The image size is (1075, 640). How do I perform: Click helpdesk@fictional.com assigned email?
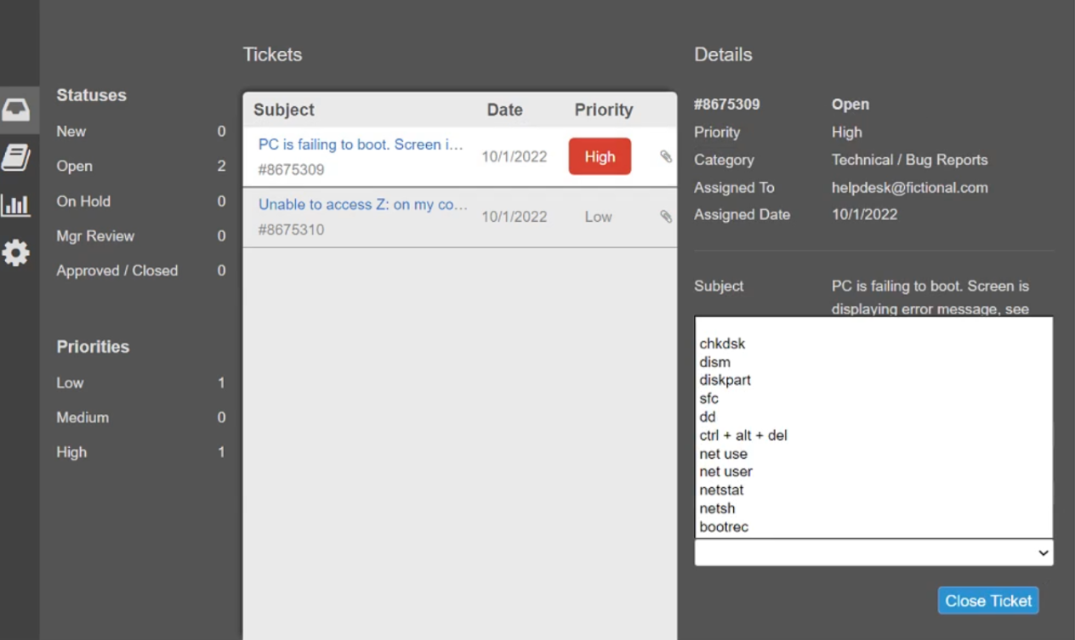(910, 188)
